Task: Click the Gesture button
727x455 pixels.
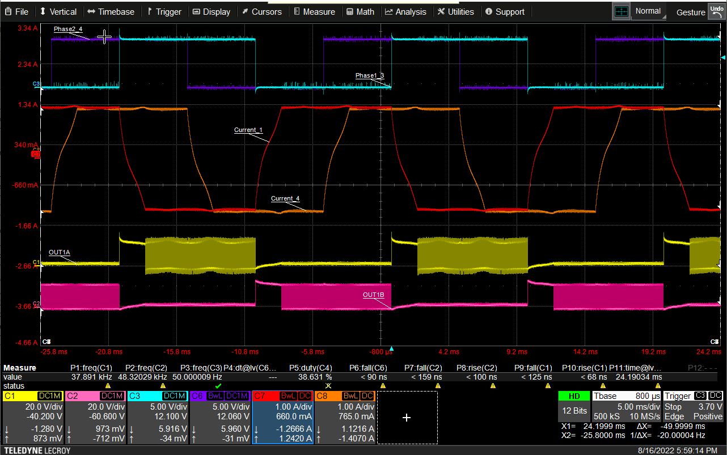Action: [690, 11]
